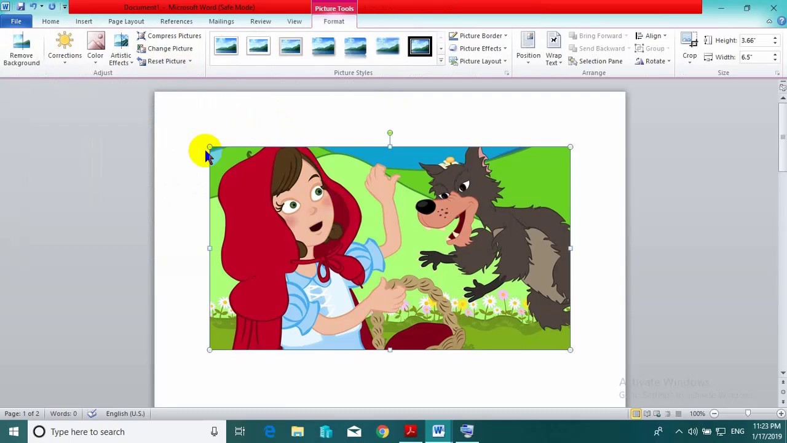Image resolution: width=787 pixels, height=443 pixels.
Task: Open the Selection Pane
Action: [595, 62]
